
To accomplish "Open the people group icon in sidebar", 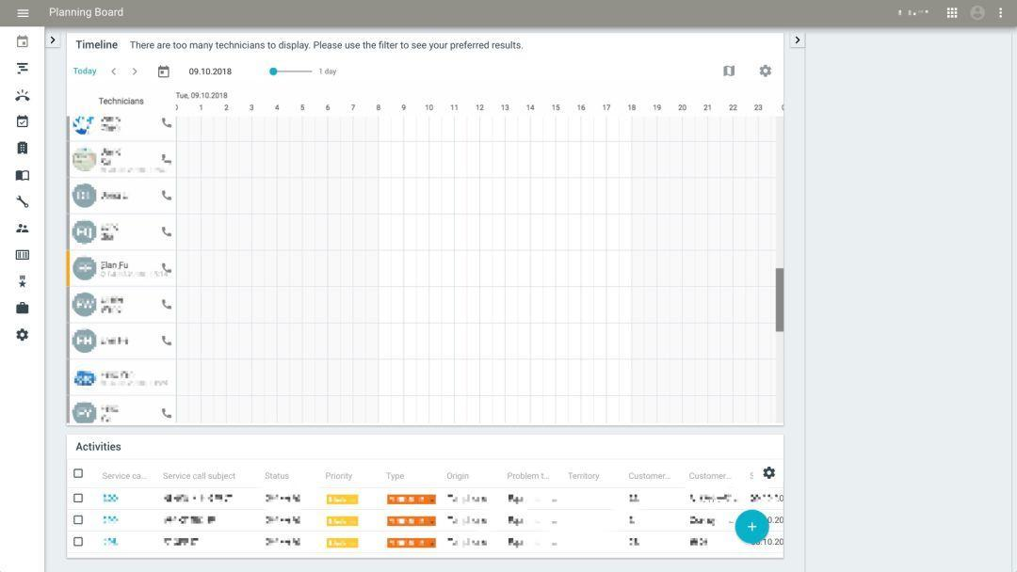I will (x=22, y=228).
